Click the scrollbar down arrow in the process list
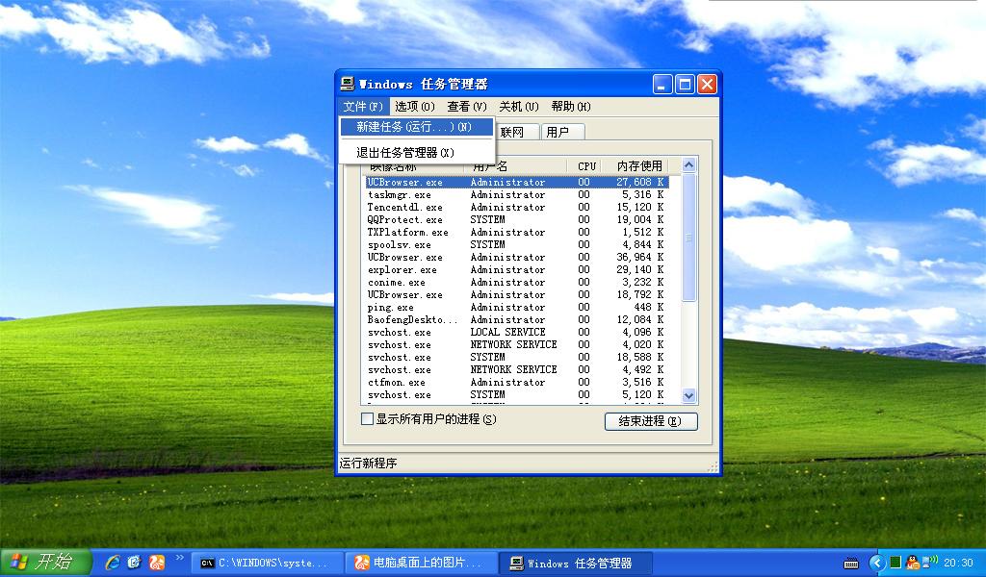Image resolution: width=986 pixels, height=577 pixels. point(688,395)
